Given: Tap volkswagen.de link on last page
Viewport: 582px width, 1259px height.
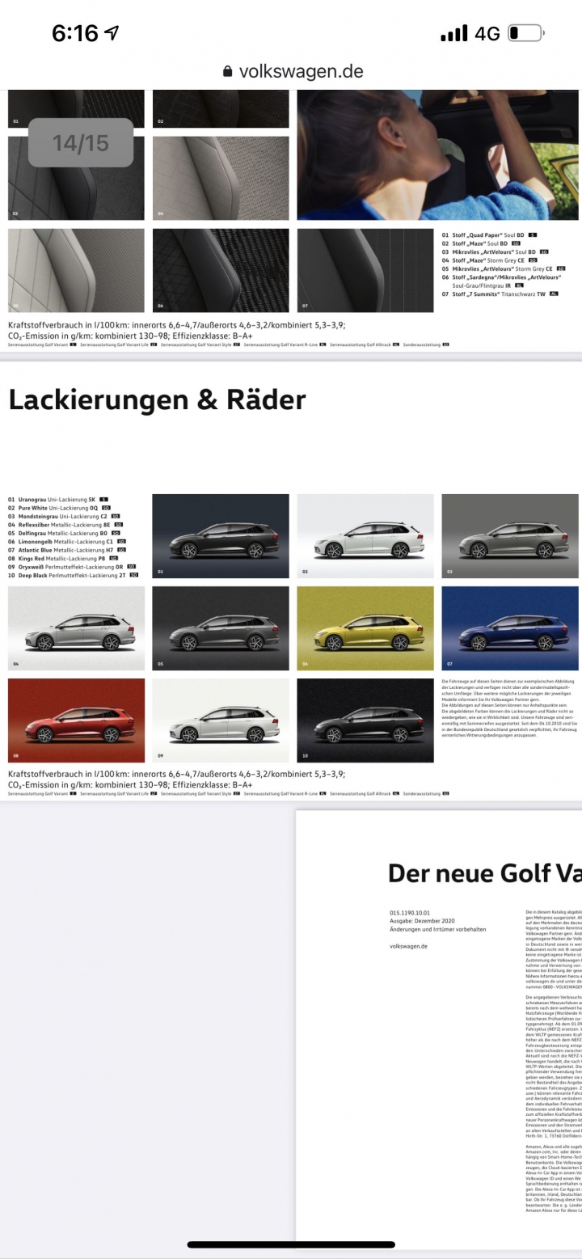Looking at the screenshot, I should [x=408, y=945].
